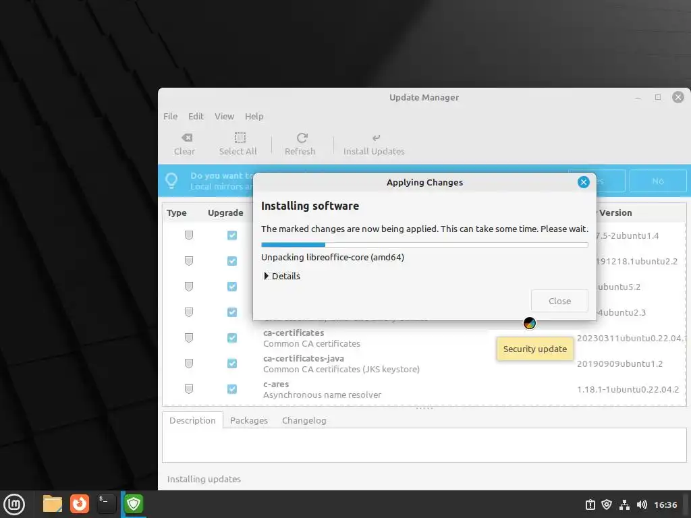Sort by the Upgrade column header
The height and width of the screenshot is (518, 691).
(225, 212)
